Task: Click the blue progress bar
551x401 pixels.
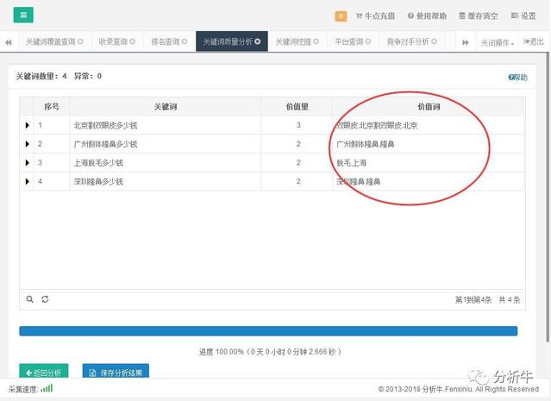Action: pos(268,330)
